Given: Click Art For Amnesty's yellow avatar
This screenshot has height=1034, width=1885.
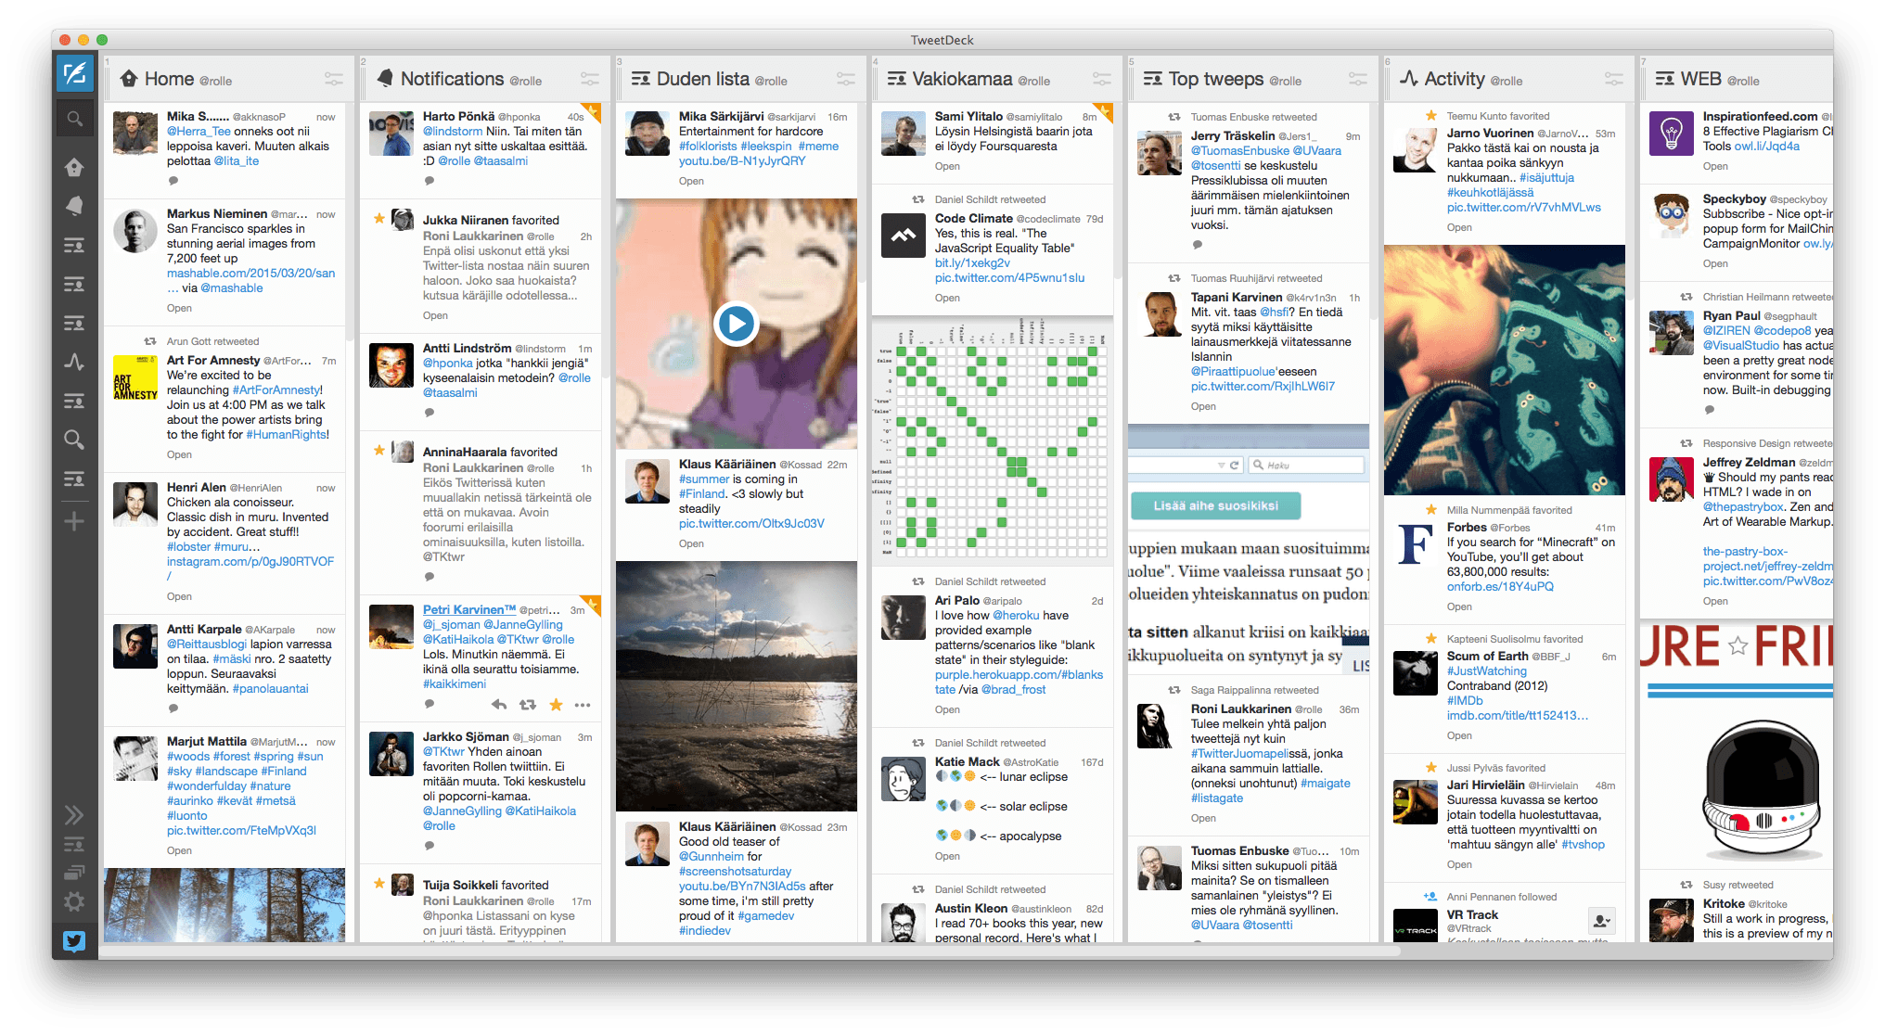Looking at the screenshot, I should tap(135, 378).
